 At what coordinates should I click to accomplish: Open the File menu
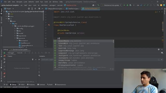click(x=5, y=2)
